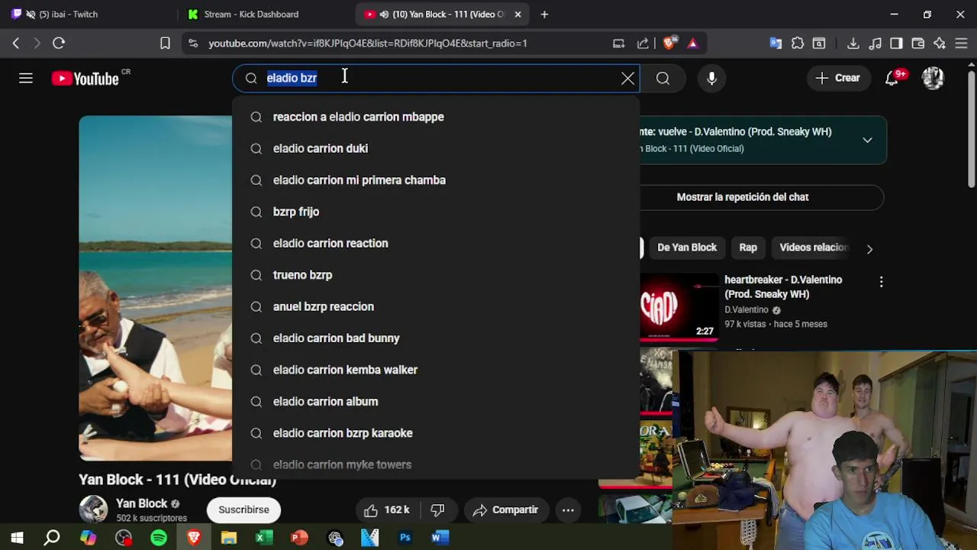
Task: Open Excel from the taskbar
Action: click(x=263, y=538)
